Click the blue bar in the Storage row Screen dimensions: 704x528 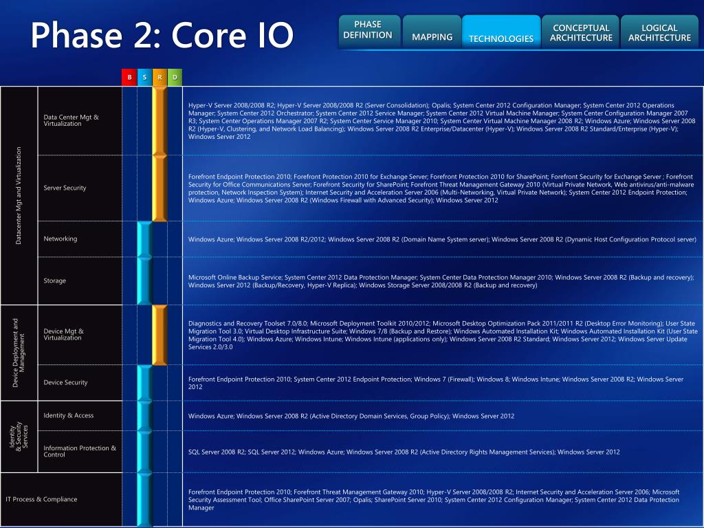tap(144, 281)
